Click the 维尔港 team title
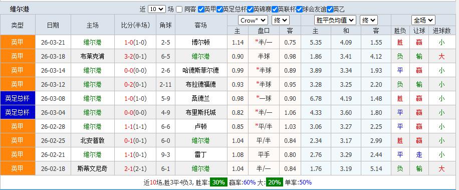 pos(20,10)
